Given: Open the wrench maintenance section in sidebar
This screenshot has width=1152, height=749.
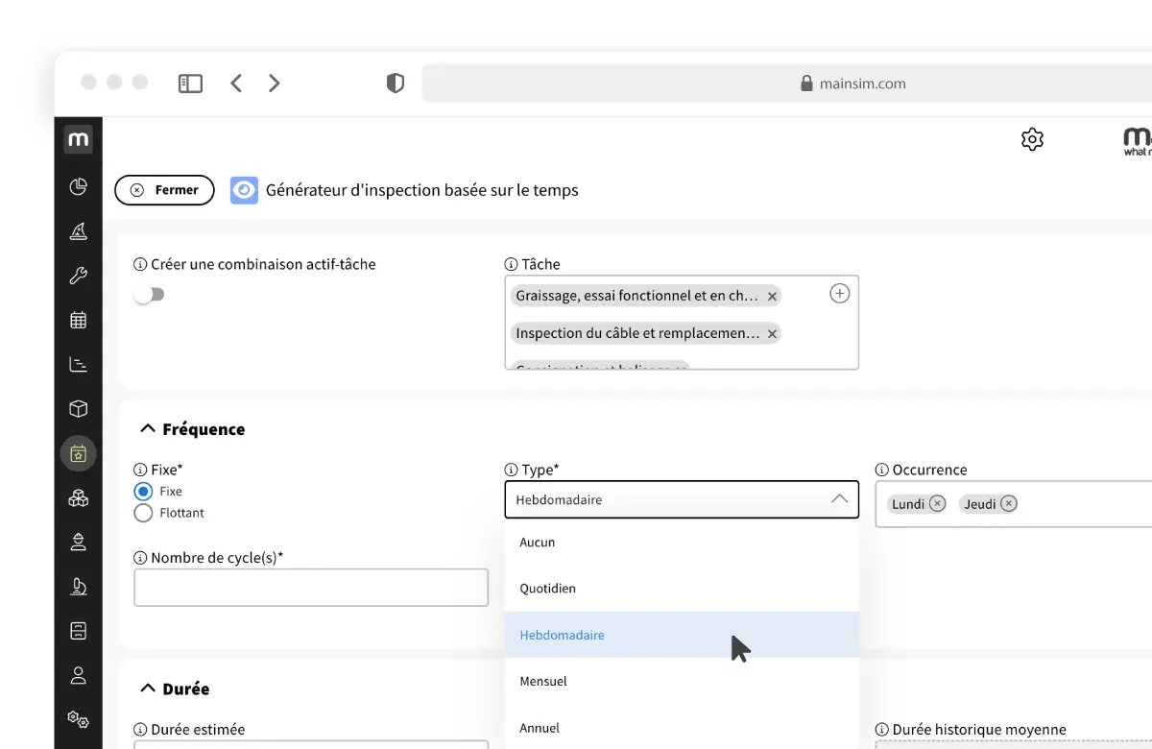Looking at the screenshot, I should click(79, 277).
